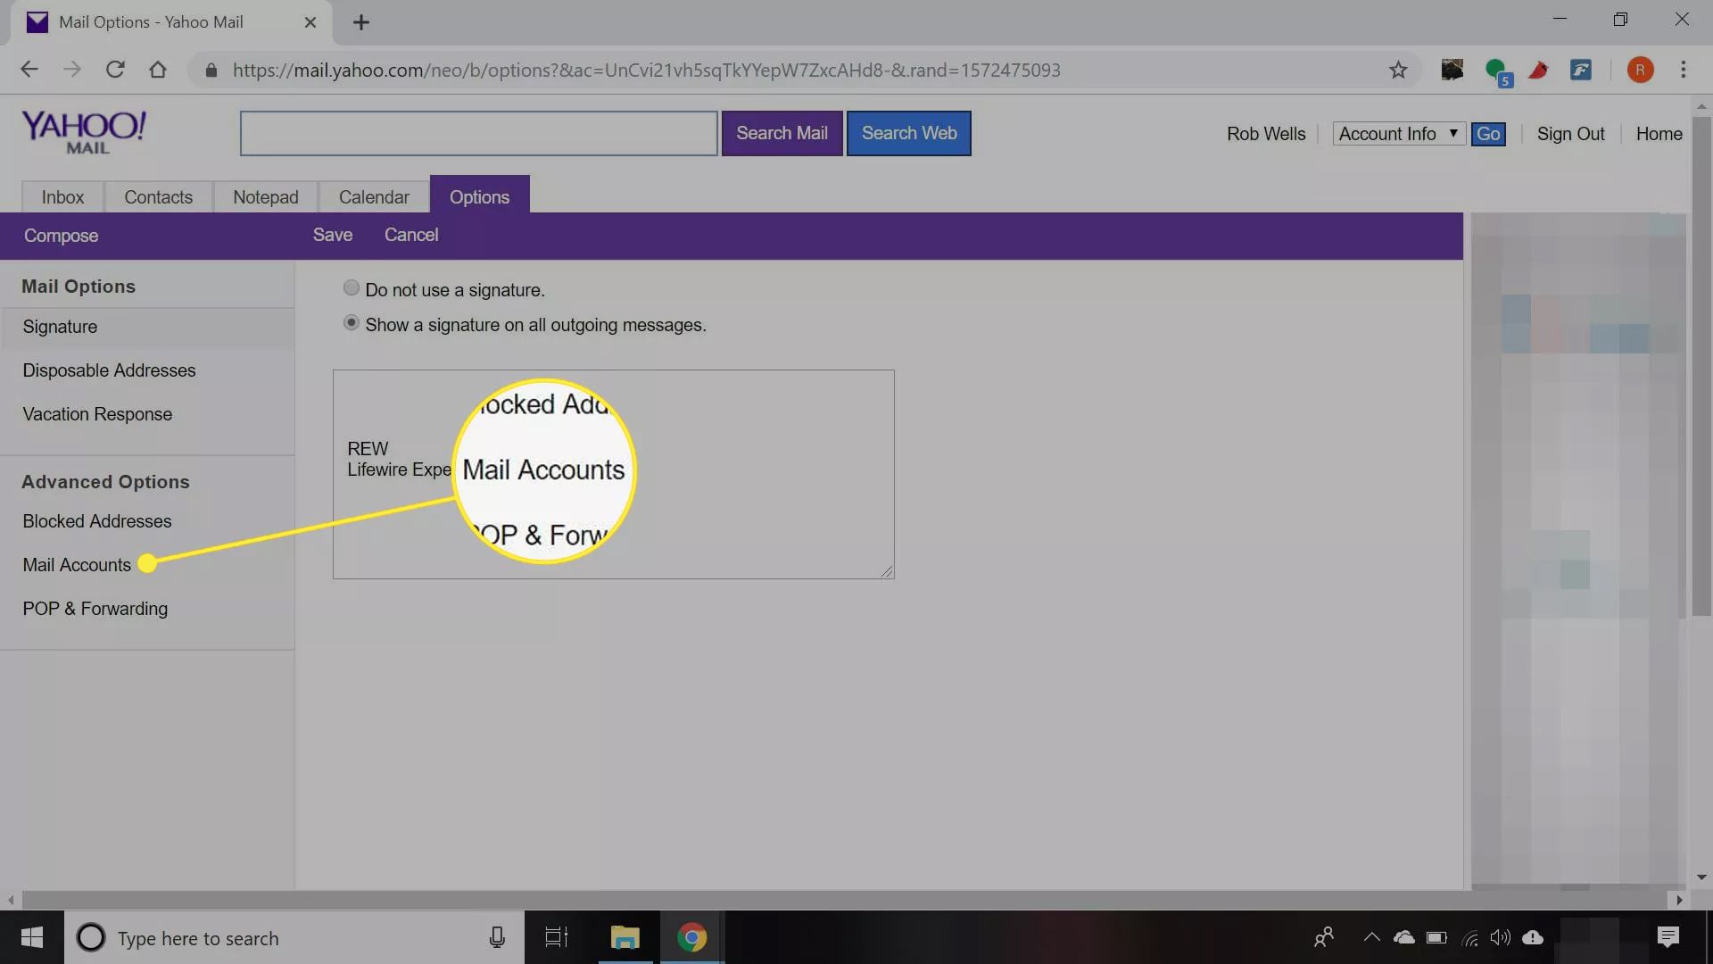Switch to the Contacts tab
Viewport: 1713px width, 964px height.
coord(158,197)
